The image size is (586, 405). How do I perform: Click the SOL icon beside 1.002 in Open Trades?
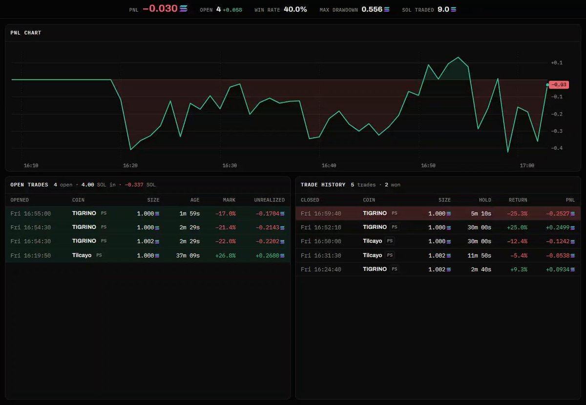point(157,241)
